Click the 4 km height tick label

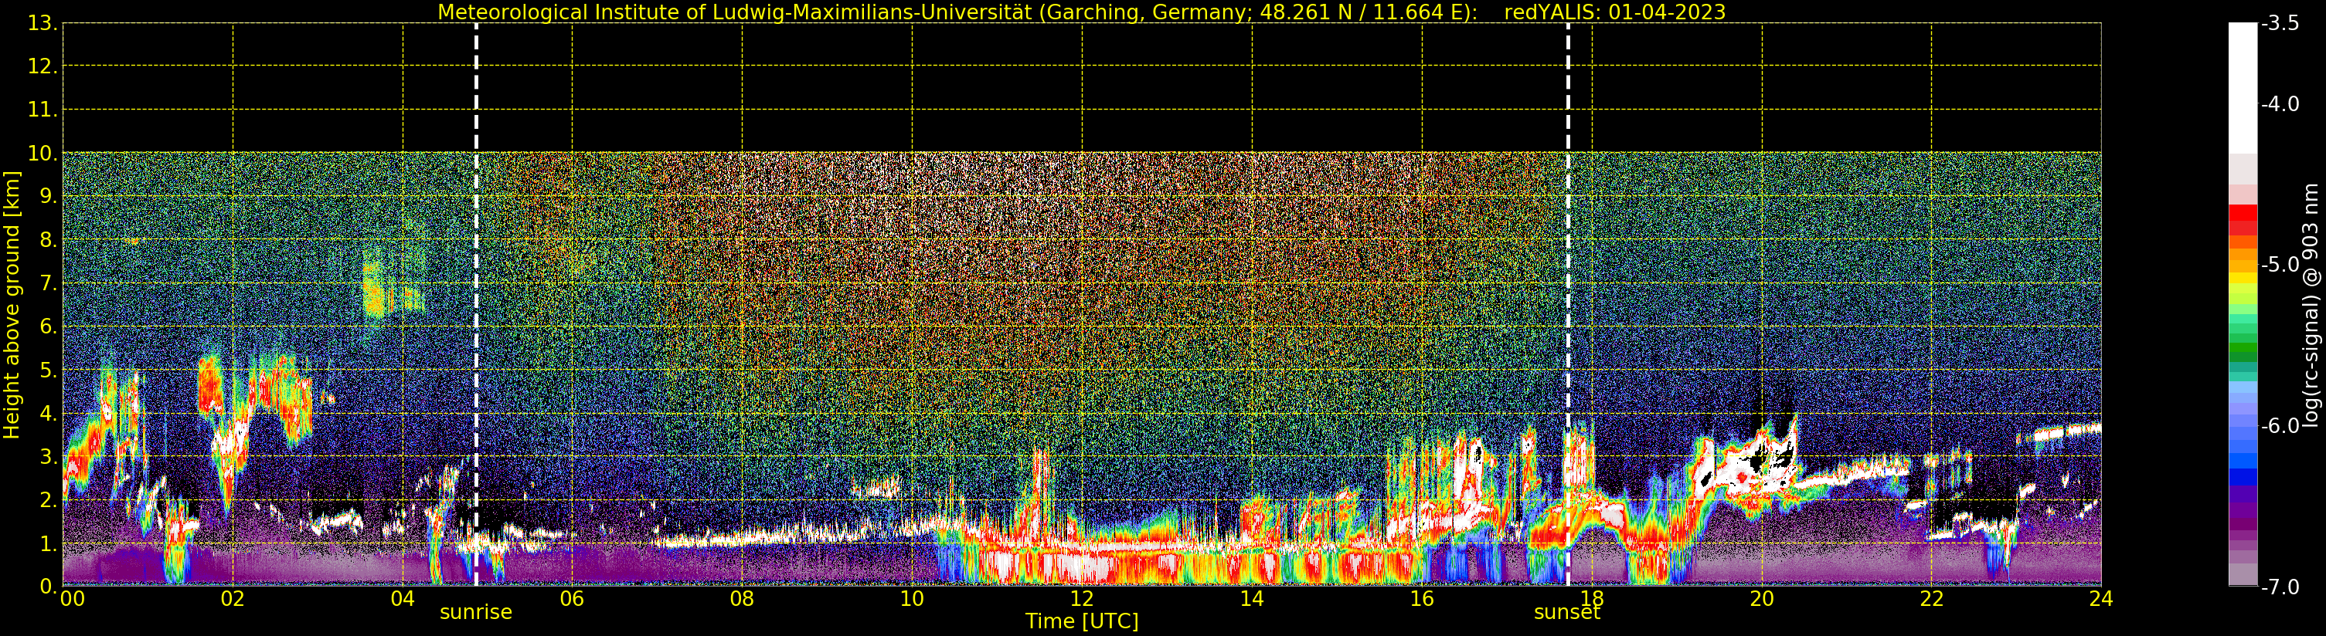pos(48,413)
